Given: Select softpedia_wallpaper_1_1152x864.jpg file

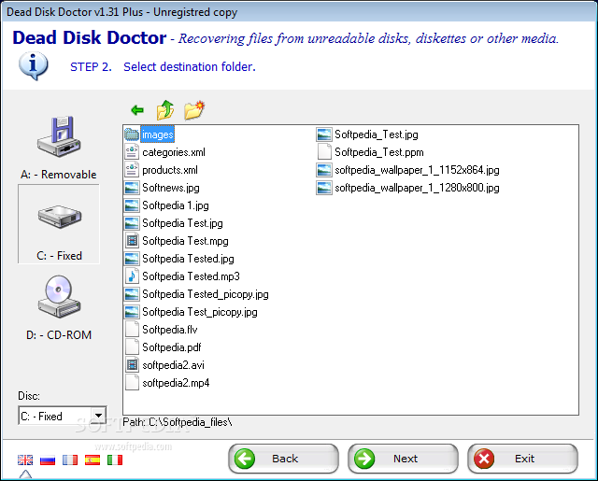Looking at the screenshot, I should point(417,170).
